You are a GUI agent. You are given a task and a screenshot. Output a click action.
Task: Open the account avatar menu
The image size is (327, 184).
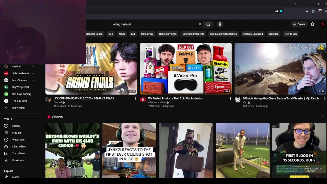pos(322,24)
